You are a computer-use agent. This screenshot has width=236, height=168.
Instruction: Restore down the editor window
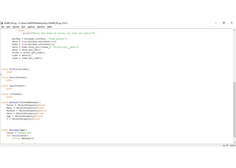click(224, 23)
